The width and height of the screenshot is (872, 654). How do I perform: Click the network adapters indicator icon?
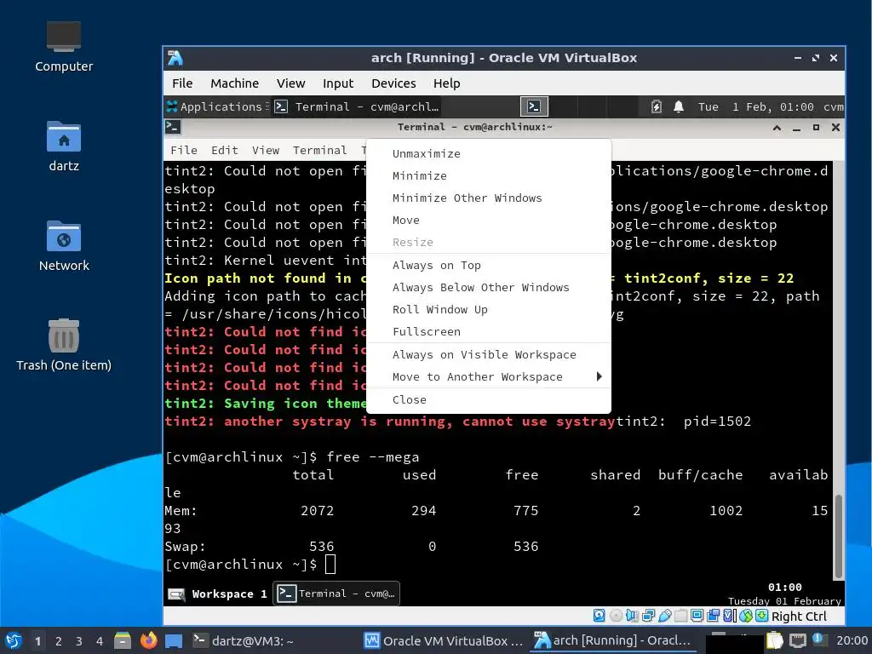(648, 616)
